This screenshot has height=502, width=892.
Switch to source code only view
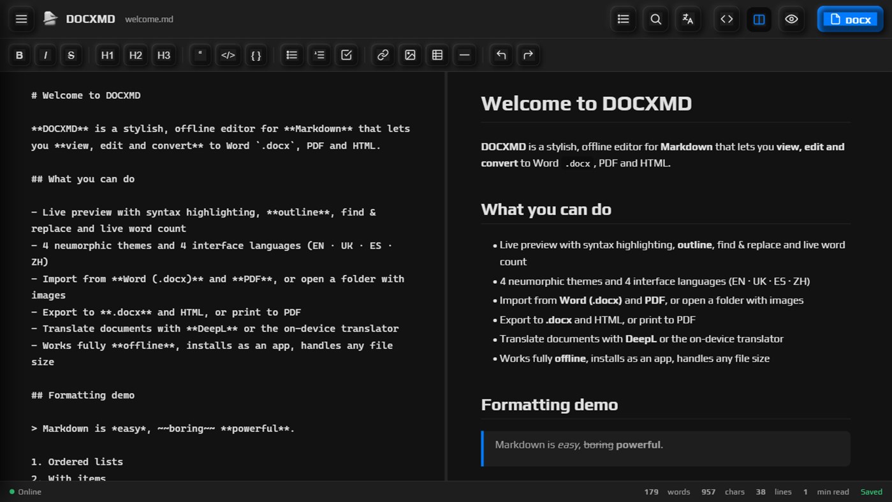(x=726, y=19)
